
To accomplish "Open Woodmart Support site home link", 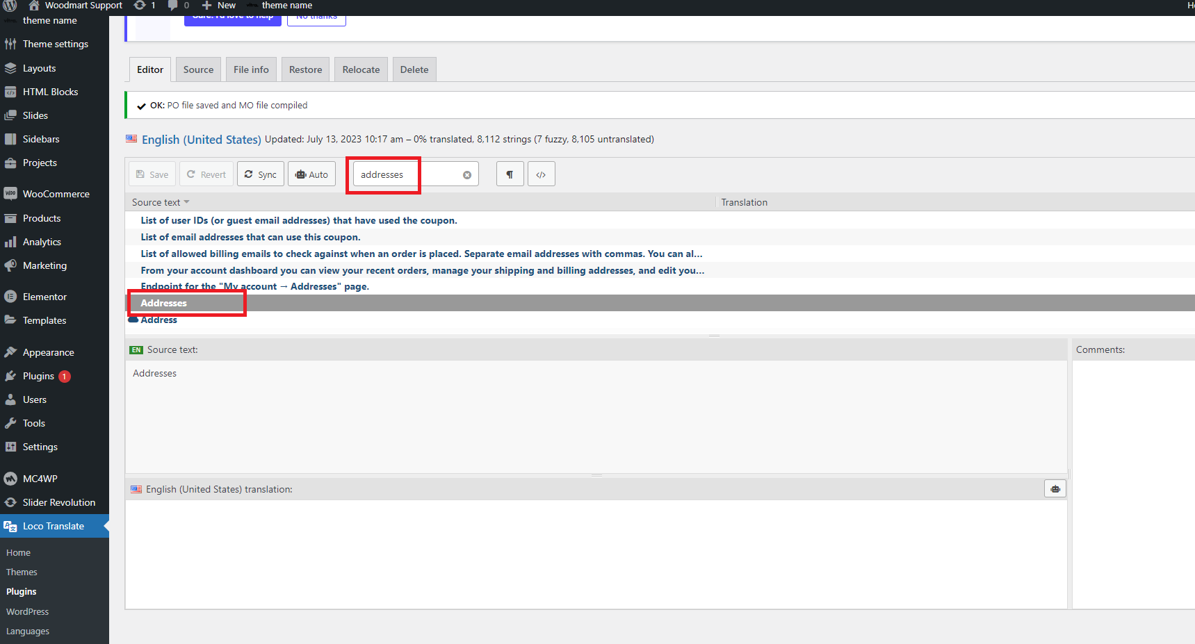I will 75,6.
